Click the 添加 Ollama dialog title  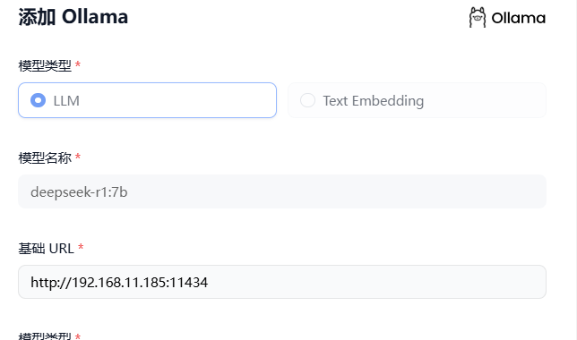click(x=73, y=17)
